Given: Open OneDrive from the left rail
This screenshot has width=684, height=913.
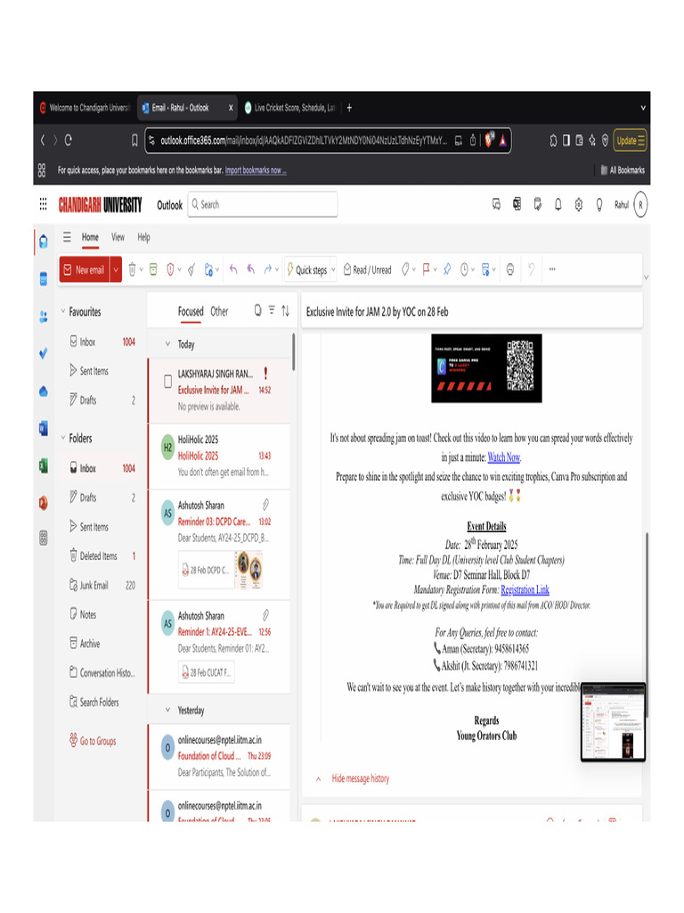Looking at the screenshot, I should click(x=43, y=391).
